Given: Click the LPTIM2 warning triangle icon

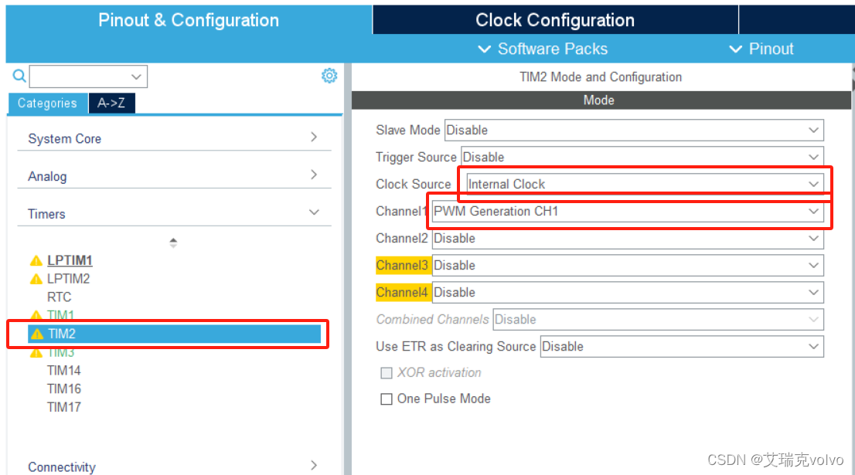Looking at the screenshot, I should 36,279.
